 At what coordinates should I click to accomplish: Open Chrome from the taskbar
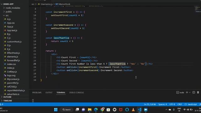[102, 110]
